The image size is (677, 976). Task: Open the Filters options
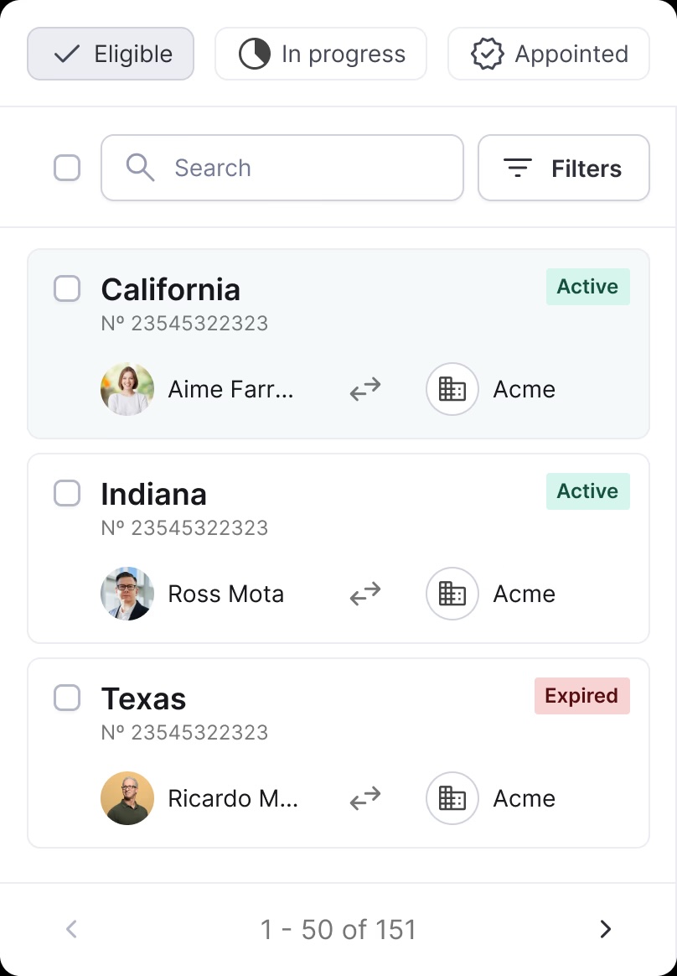point(564,168)
